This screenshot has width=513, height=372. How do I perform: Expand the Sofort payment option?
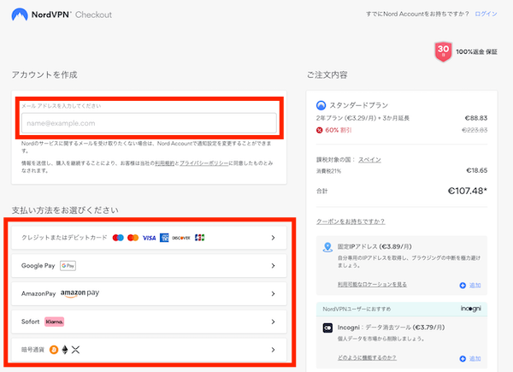(x=149, y=322)
